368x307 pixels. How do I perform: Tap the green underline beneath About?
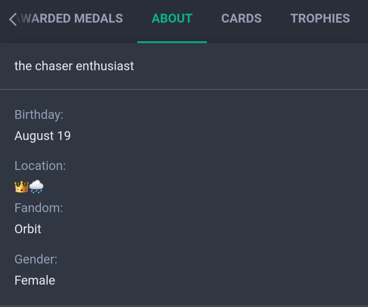point(172,42)
